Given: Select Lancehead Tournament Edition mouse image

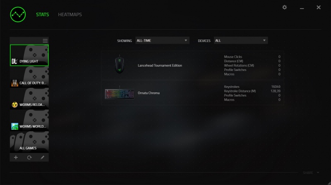Looking at the screenshot, I should [120, 64].
